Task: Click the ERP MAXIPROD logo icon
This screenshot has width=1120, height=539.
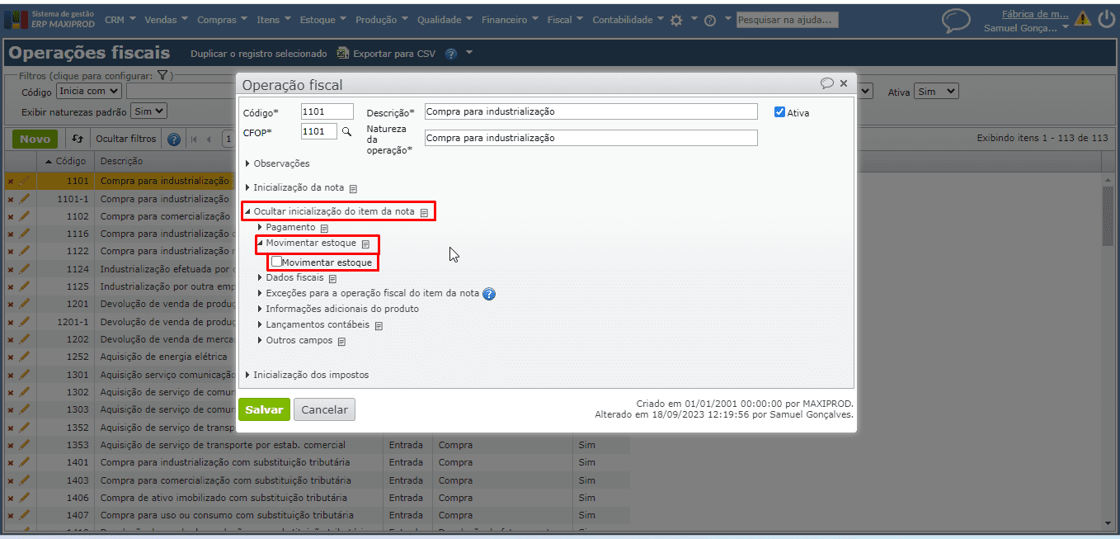Action: 16,19
